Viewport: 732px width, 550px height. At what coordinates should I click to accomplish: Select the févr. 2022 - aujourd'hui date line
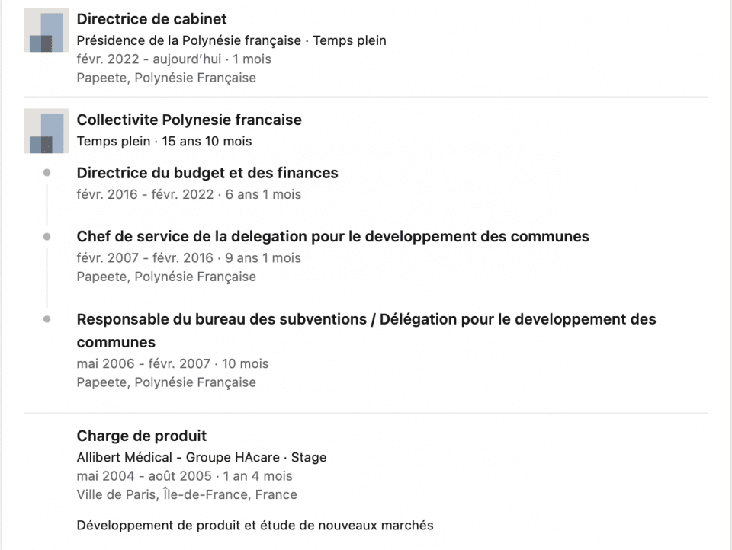(x=174, y=59)
